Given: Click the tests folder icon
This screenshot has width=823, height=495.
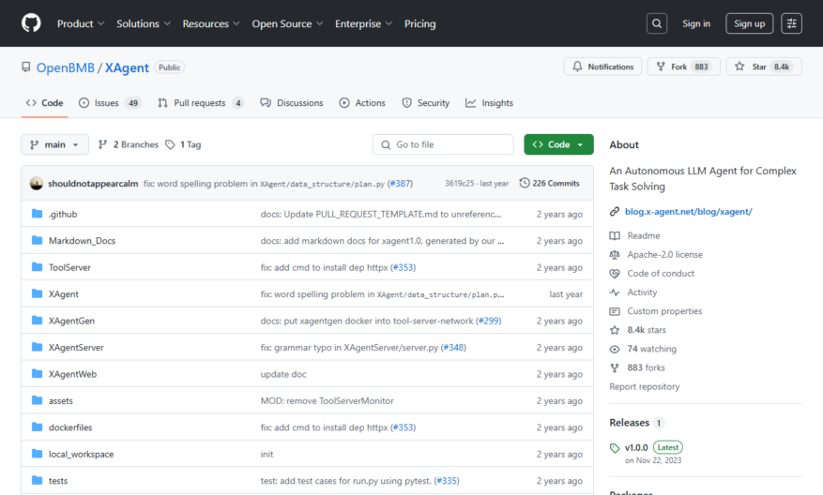Looking at the screenshot, I should click(x=37, y=480).
